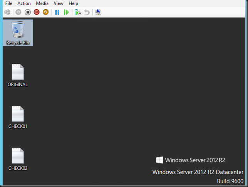Open the Media menu

(42, 3)
